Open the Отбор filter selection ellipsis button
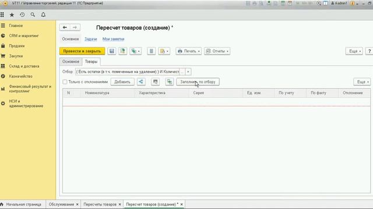This screenshot has width=373, height=209. 182,71
